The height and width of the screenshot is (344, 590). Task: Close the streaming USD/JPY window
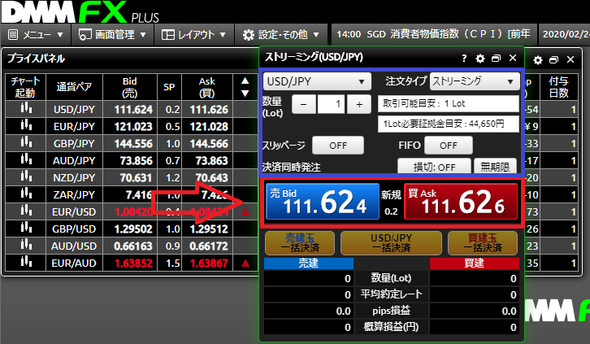(513, 58)
